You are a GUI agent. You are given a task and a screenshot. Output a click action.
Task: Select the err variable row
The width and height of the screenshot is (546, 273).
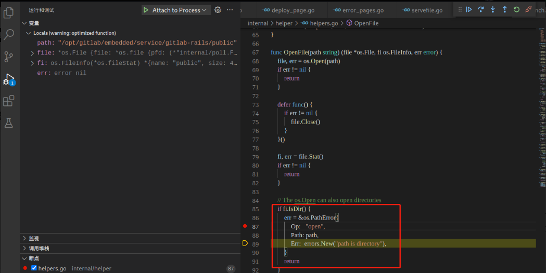click(130, 73)
